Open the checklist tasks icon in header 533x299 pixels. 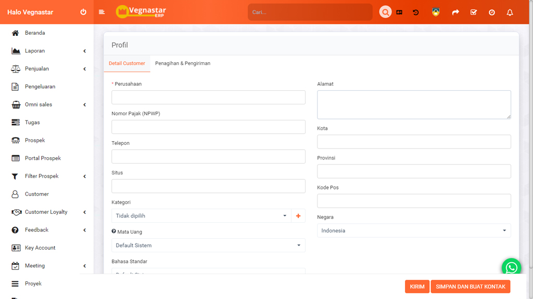pos(474,12)
